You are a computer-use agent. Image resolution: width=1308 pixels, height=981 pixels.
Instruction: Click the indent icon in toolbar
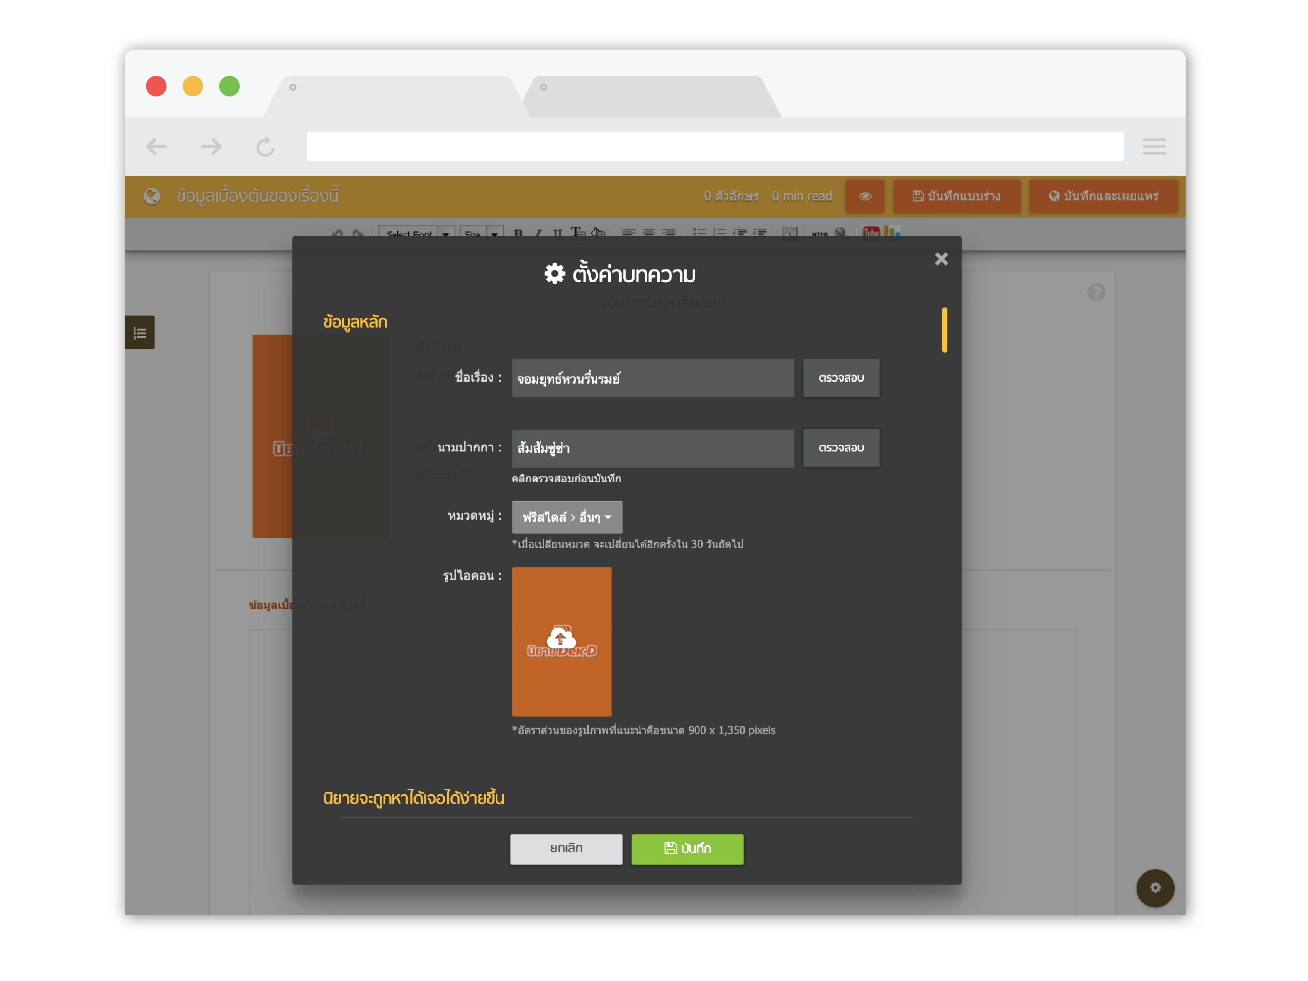[760, 232]
